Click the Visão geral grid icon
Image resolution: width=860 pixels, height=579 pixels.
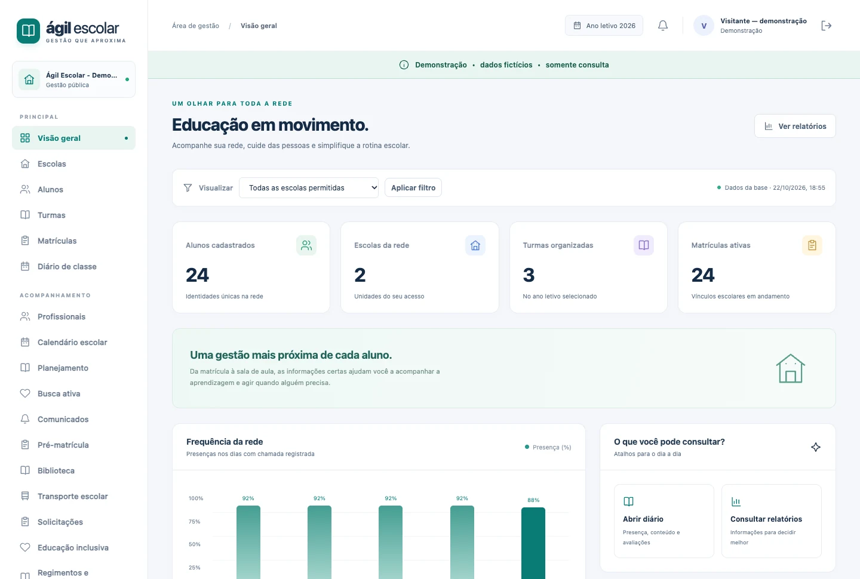[25, 138]
